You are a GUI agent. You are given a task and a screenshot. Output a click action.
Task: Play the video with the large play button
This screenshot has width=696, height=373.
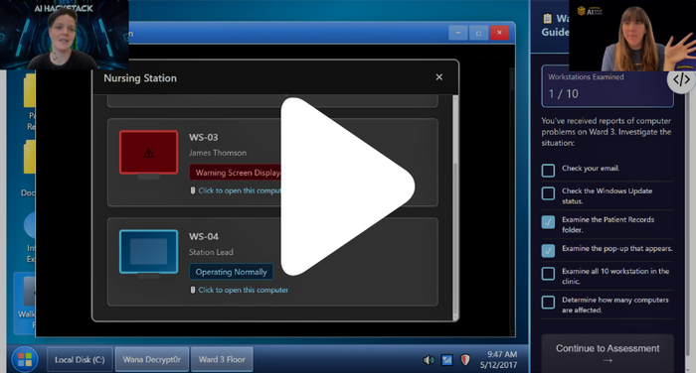click(x=348, y=186)
